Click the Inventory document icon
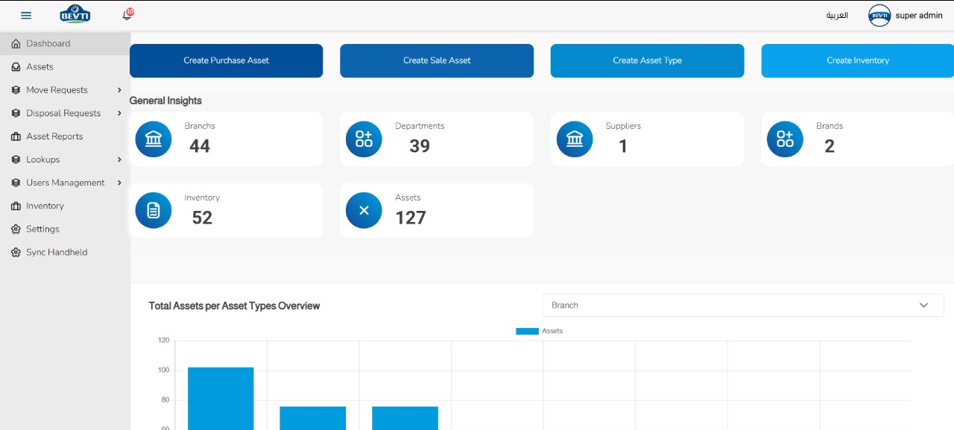Screen dimensions: 954x430 tap(154, 211)
